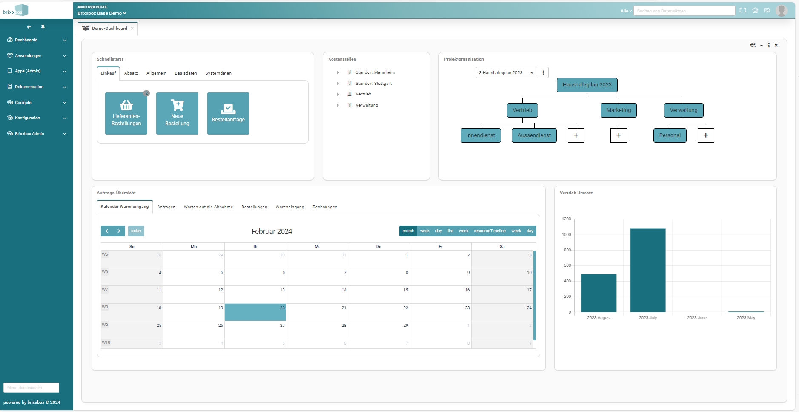This screenshot has height=412, width=799.
Task: Open the Warten auf die Abnahme tab
Action: [208, 207]
